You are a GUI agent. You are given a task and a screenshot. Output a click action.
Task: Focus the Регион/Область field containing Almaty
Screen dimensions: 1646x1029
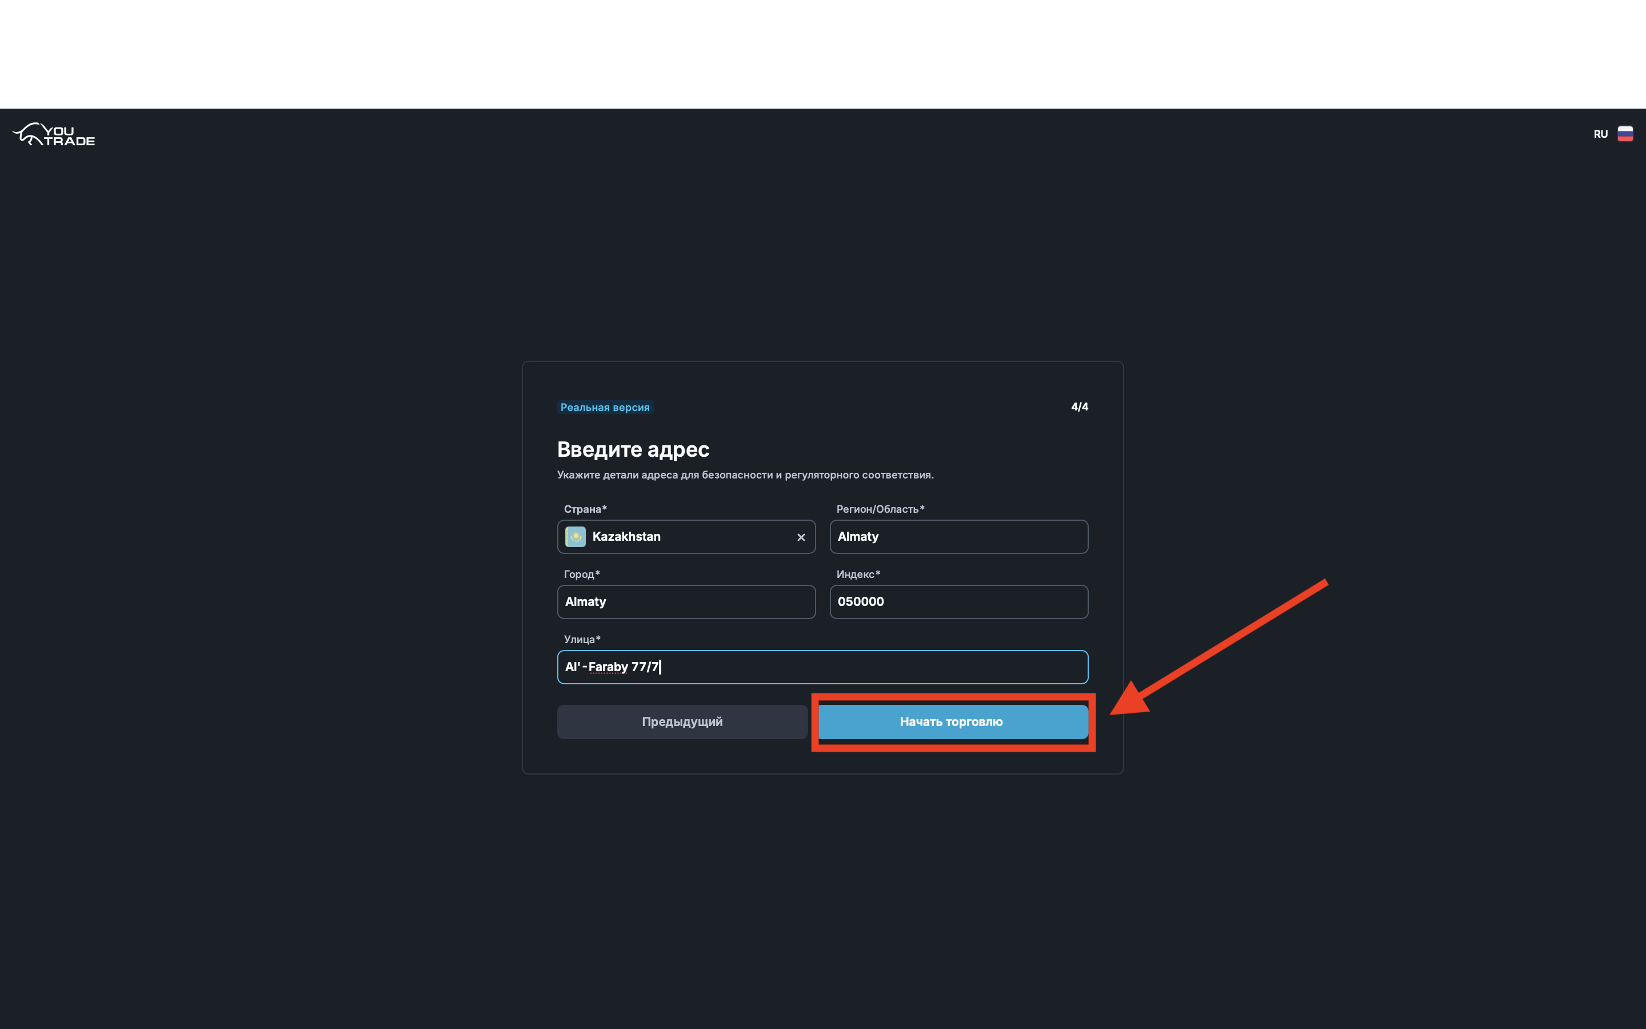point(958,537)
